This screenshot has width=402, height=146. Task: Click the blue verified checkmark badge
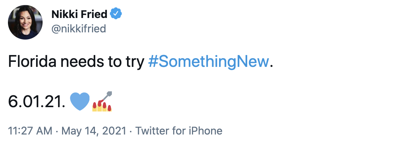pos(116,14)
